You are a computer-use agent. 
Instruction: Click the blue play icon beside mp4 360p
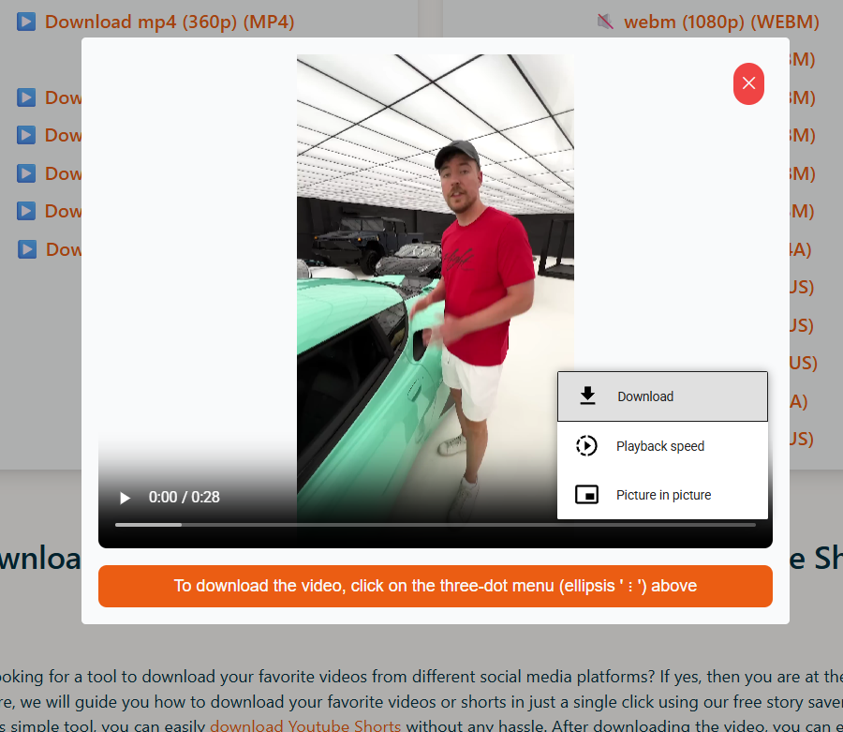point(26,22)
